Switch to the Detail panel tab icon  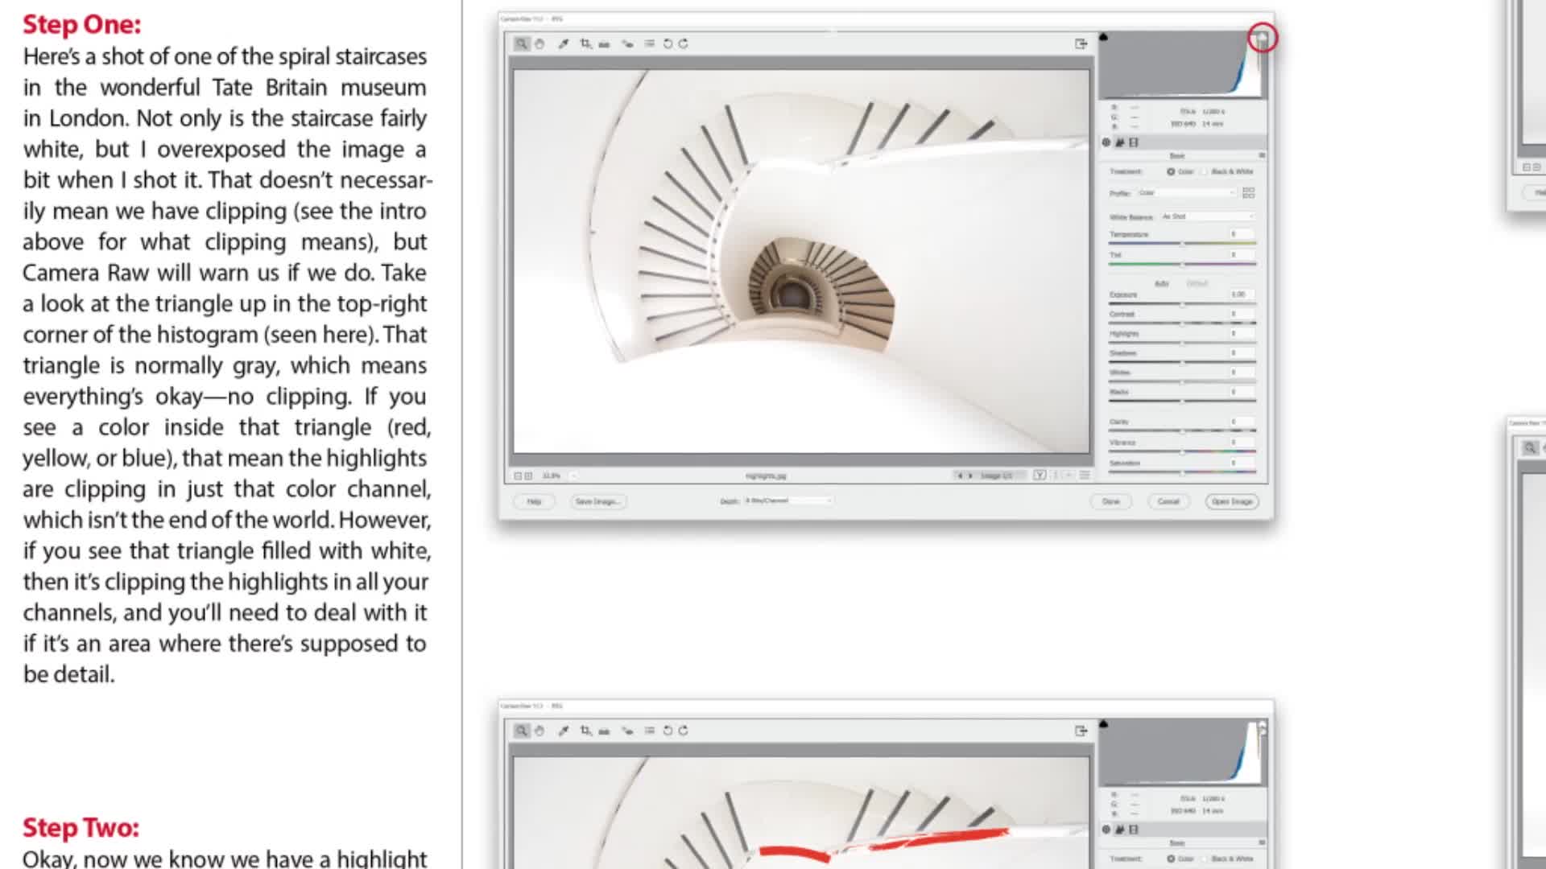click(x=1120, y=143)
